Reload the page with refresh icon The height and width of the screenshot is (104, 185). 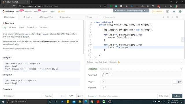coord(14,6)
